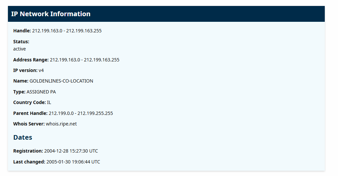Click the Last changed label

[29, 162]
